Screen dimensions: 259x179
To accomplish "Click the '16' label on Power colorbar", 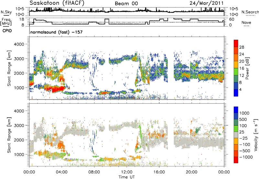I will 242,68.
